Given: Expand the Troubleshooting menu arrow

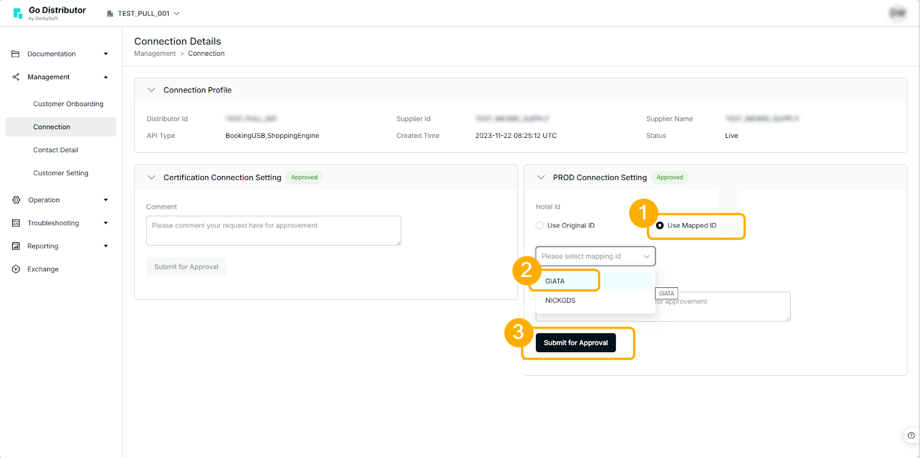Looking at the screenshot, I should point(106,223).
